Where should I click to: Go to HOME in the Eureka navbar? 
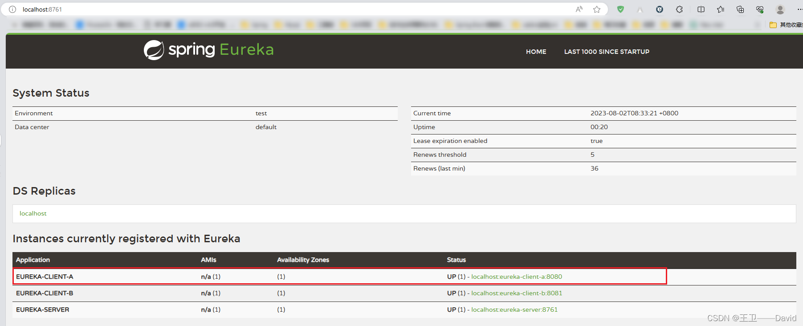[536, 52]
